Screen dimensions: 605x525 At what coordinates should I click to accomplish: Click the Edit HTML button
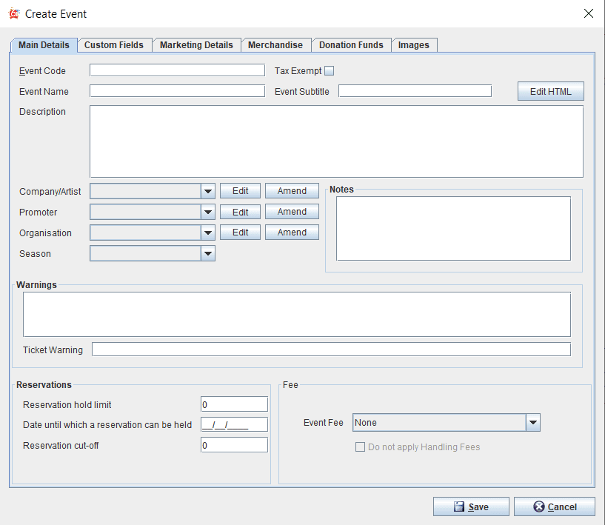550,91
